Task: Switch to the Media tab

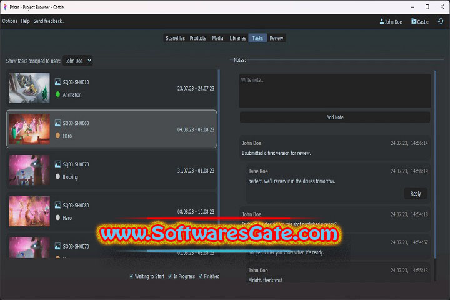Action: pyautogui.click(x=217, y=38)
